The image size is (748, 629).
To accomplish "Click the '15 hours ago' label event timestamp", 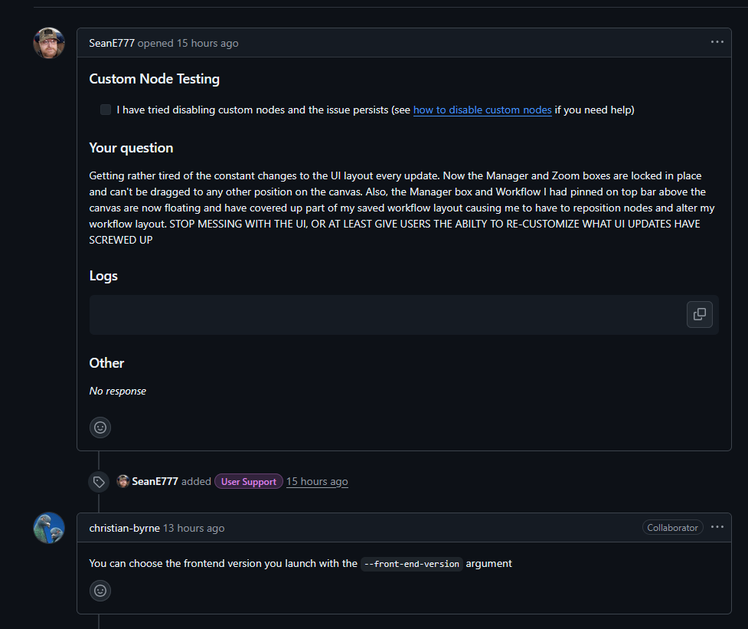I will tap(317, 482).
